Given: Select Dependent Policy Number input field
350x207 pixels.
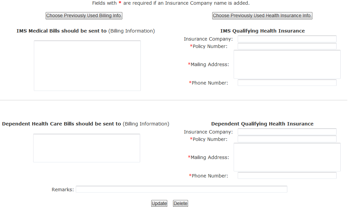Looking at the screenshot, I should [x=287, y=139].
